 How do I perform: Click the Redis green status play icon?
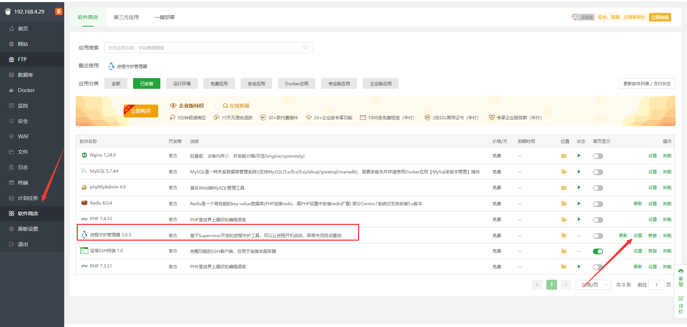pos(579,203)
